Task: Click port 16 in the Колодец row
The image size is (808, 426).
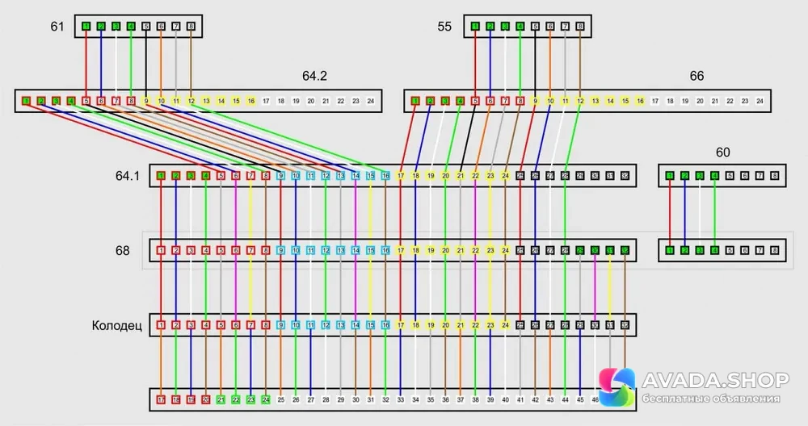Action: [x=385, y=325]
